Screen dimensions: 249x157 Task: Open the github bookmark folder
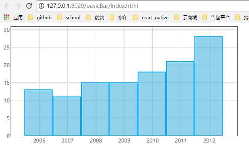[40, 17]
